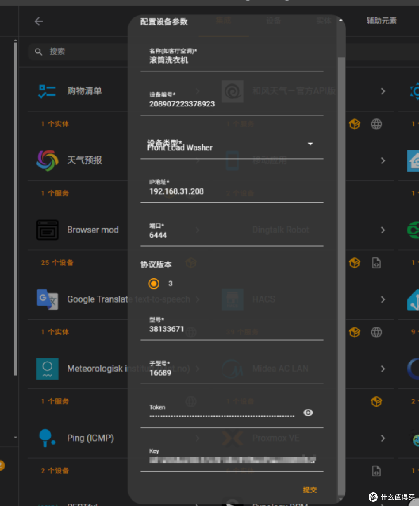This screenshot has width=419, height=506.
Task: Open the Browser mod integration icon
Action: coord(47,230)
